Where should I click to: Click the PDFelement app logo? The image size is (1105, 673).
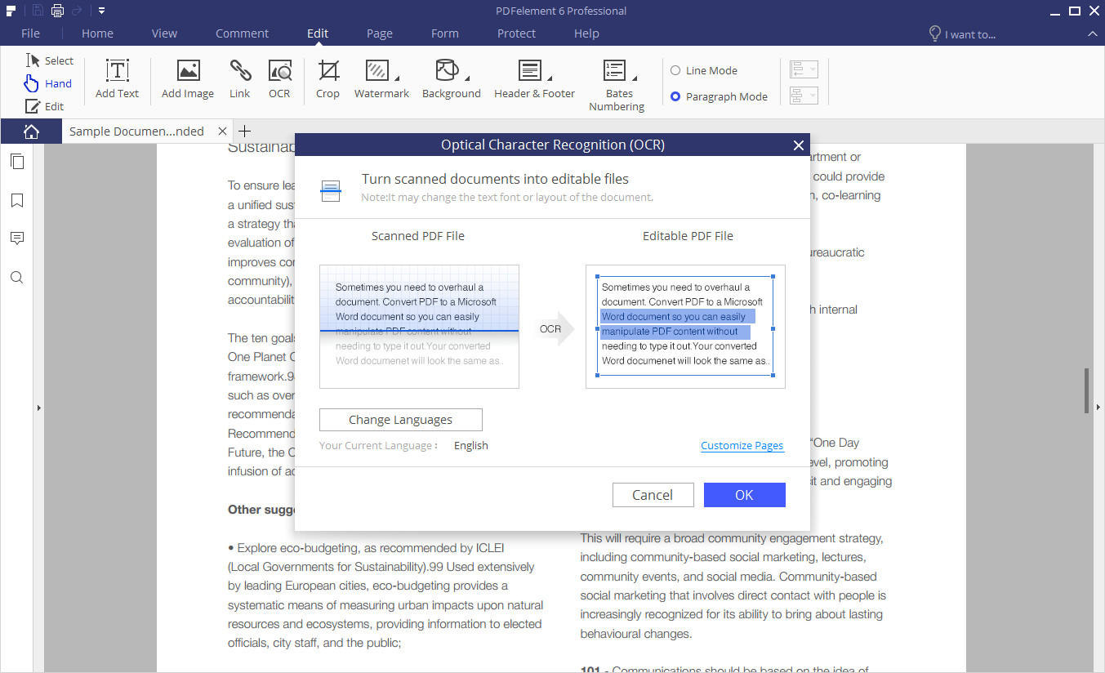[x=11, y=11]
